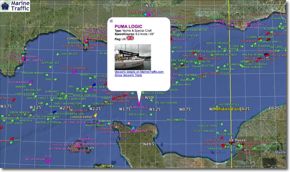290x172 pixels.
Task: Click the UK flag in the popup
Action: (x=130, y=38)
